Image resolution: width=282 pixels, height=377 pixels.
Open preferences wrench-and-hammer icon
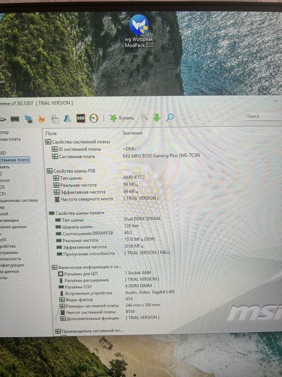144,117
